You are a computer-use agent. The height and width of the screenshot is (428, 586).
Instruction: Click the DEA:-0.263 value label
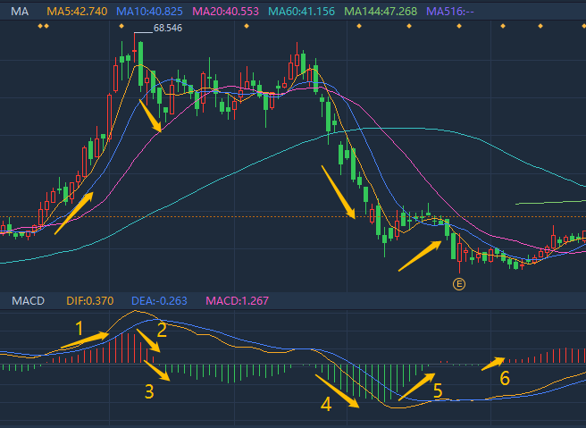click(157, 300)
